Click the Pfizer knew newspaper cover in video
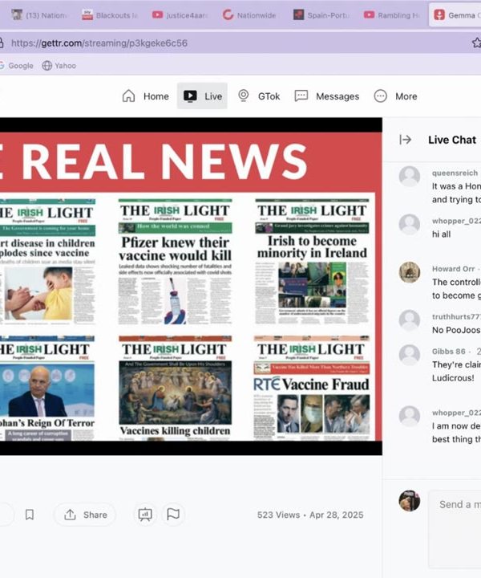481x578 pixels. click(x=176, y=262)
